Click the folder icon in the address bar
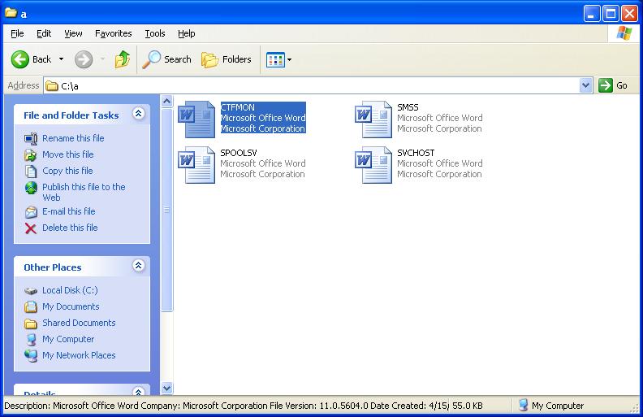Image resolution: width=643 pixels, height=417 pixels. (52, 86)
